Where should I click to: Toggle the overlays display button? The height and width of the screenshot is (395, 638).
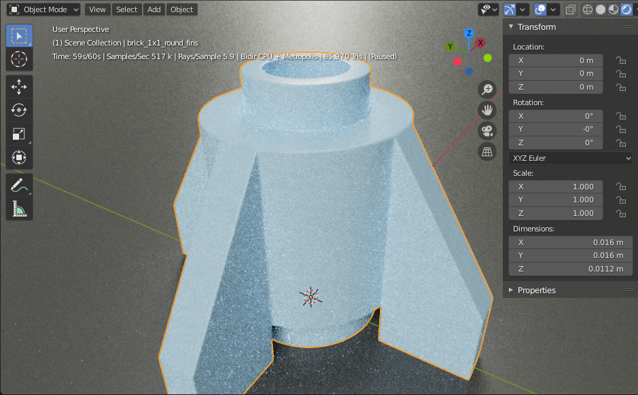[540, 10]
